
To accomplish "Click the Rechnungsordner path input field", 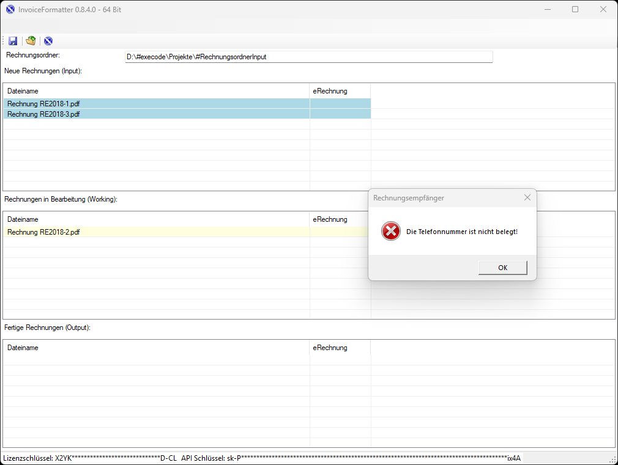I will (308, 57).
